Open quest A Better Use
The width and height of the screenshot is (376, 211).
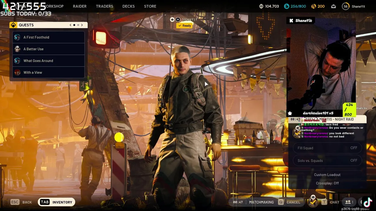point(49,49)
